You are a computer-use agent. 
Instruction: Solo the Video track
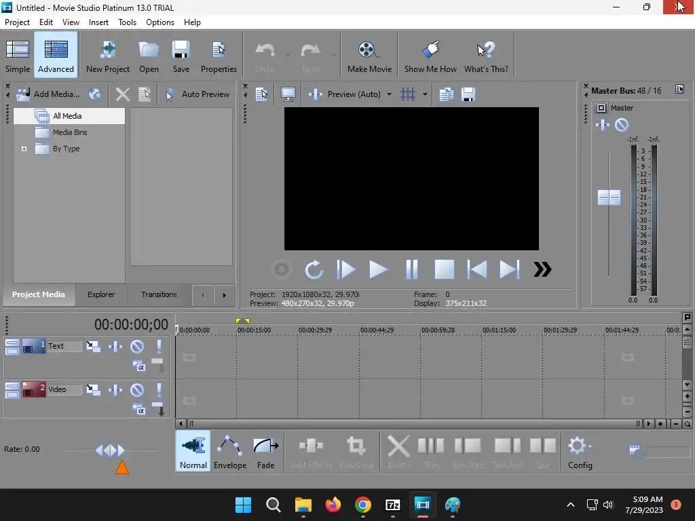159,390
